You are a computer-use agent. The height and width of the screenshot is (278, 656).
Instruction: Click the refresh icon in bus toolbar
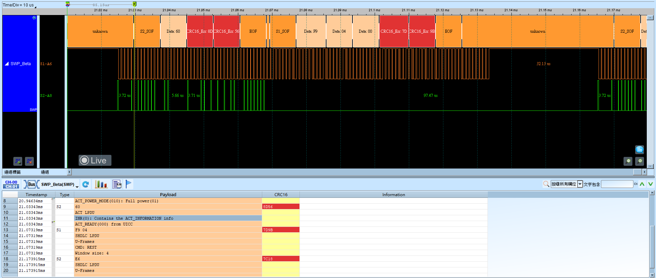click(86, 184)
